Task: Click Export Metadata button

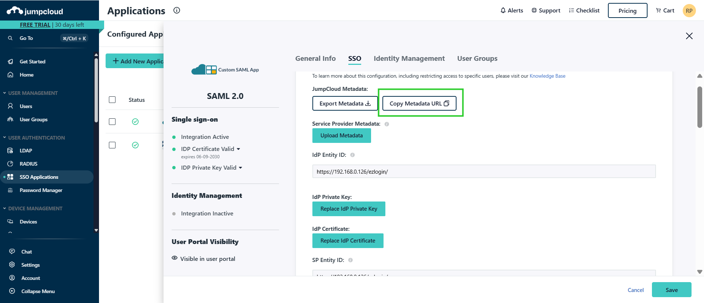Action: (x=345, y=103)
